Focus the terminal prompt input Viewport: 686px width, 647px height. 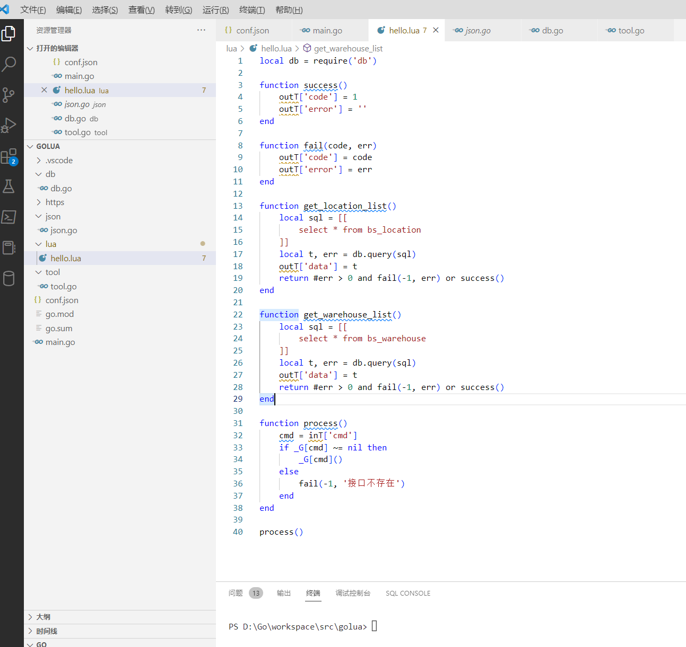tap(375, 626)
